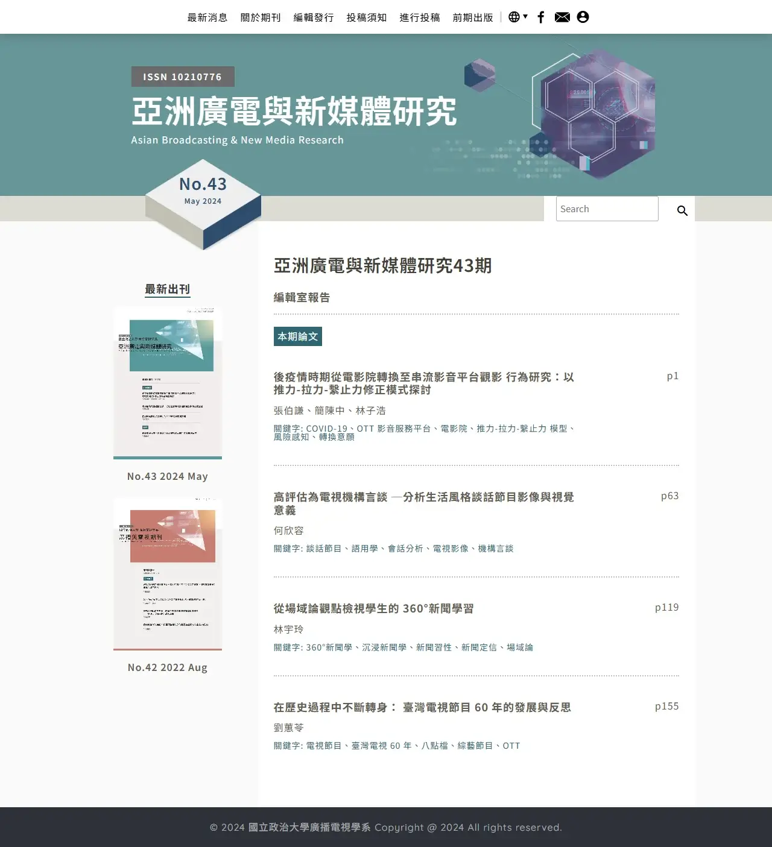Click page number p1
Screen dimensions: 772x847
673,376
